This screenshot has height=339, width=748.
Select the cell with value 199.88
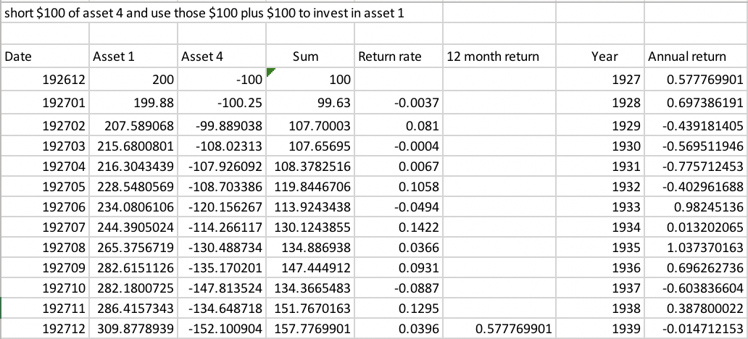(x=133, y=101)
